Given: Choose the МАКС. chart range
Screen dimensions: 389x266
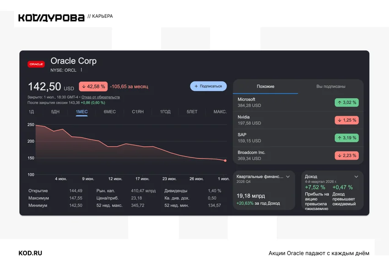Looking at the screenshot, I should coord(220,112).
